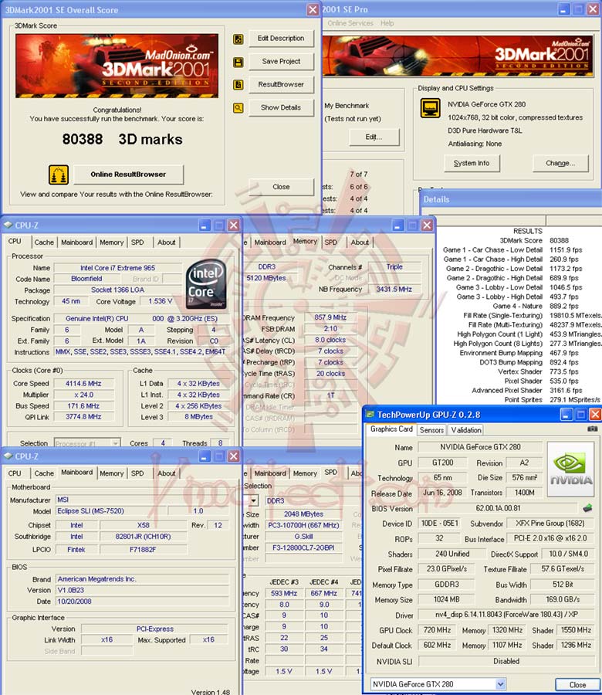The image size is (602, 695).
Task: Click the BIOS Version field in GPU-Z
Action: click(498, 508)
